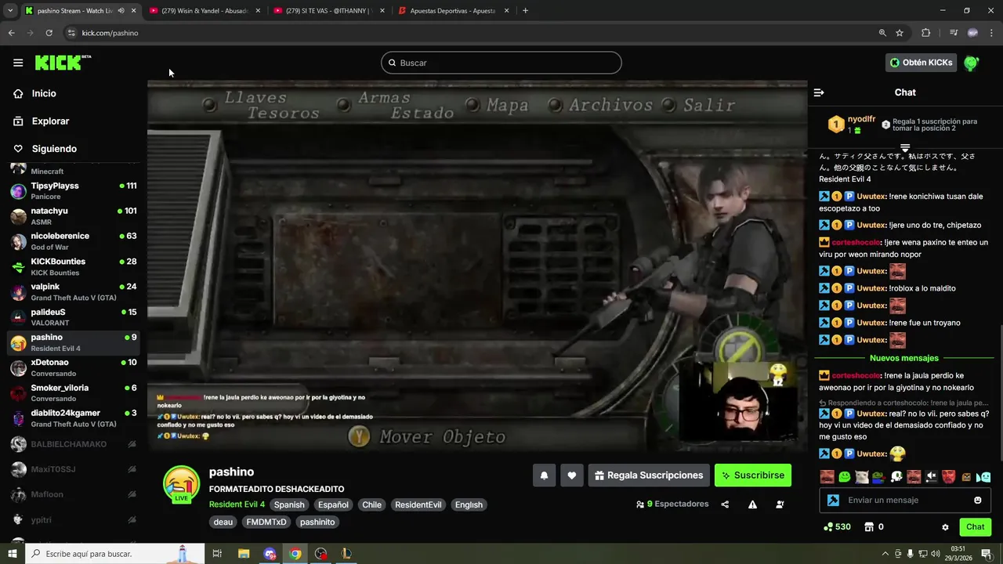This screenshot has height=564, width=1003.
Task: Insert the muted speaker emote
Action: (x=931, y=476)
